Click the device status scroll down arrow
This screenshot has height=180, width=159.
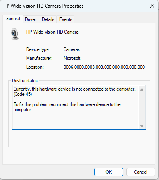coord(142,126)
